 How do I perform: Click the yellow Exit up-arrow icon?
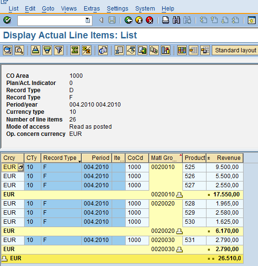click(139, 20)
